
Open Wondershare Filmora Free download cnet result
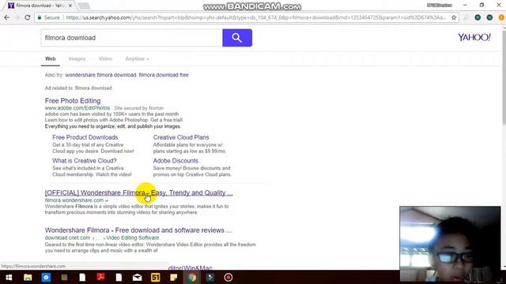(138, 230)
